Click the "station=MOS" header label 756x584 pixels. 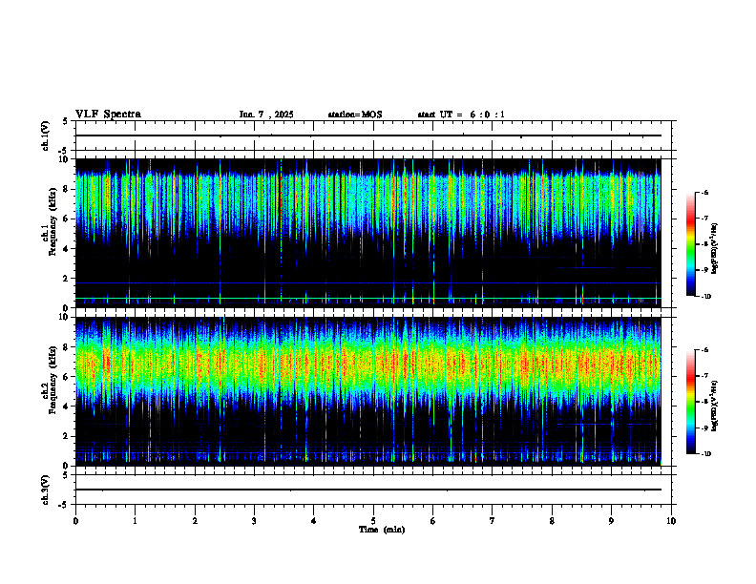(x=355, y=115)
